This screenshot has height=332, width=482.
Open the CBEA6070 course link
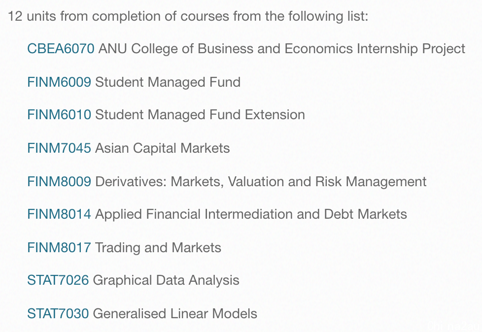[61, 49]
